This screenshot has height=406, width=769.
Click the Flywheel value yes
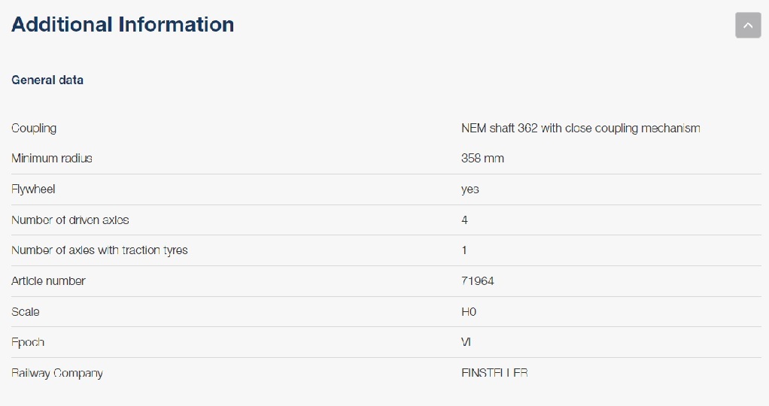click(470, 189)
